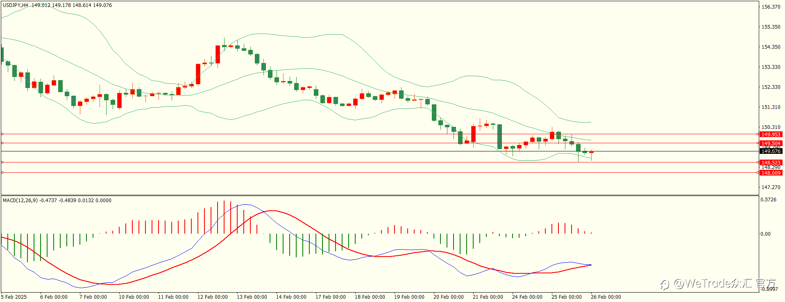Click the 155.350 price axis label
This screenshot has width=785, height=302.
tap(771, 27)
